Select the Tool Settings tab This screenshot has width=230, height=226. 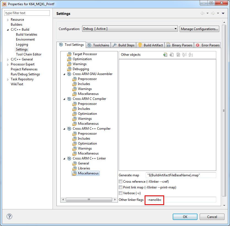[x=71, y=45]
